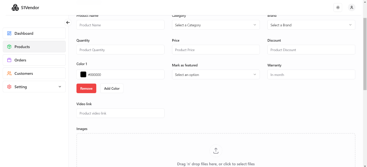
Task: Open the Orders menu item
Action: pyautogui.click(x=34, y=60)
